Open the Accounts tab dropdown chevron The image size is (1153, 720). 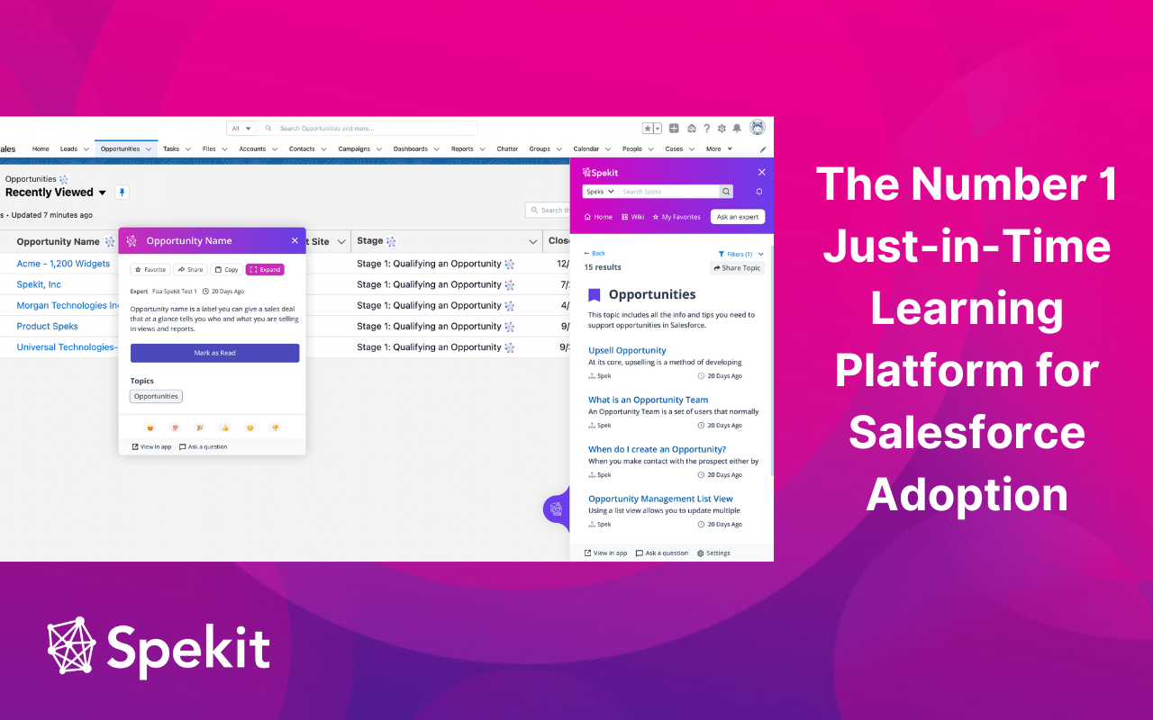click(275, 149)
